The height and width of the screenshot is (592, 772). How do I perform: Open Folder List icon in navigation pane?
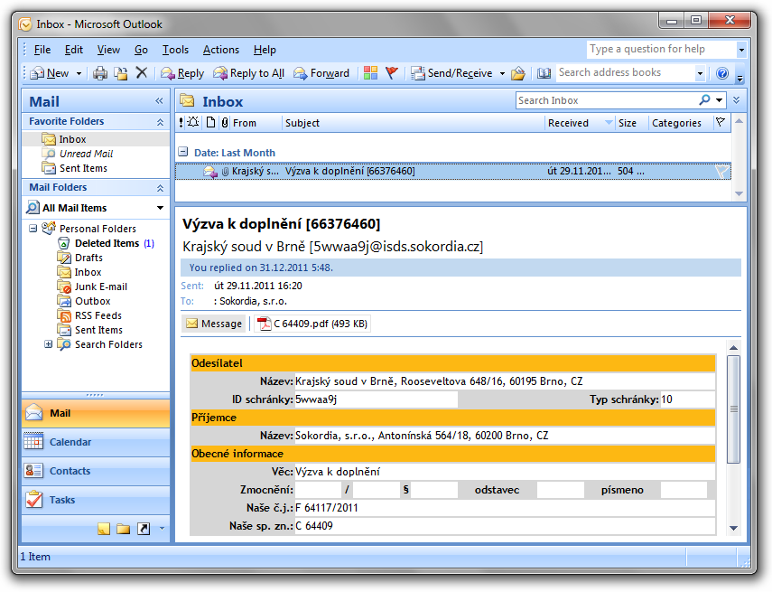click(123, 529)
